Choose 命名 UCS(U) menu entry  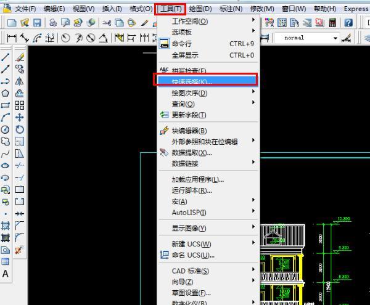(x=208, y=255)
